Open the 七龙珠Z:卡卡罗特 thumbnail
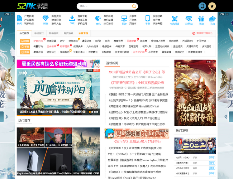 pyautogui.click(x=58, y=137)
